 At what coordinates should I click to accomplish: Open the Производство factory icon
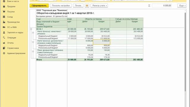coord(4,22)
